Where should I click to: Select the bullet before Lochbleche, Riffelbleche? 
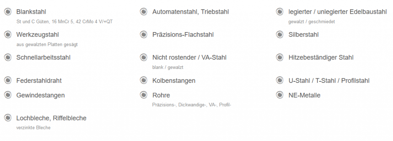(x=8, y=118)
